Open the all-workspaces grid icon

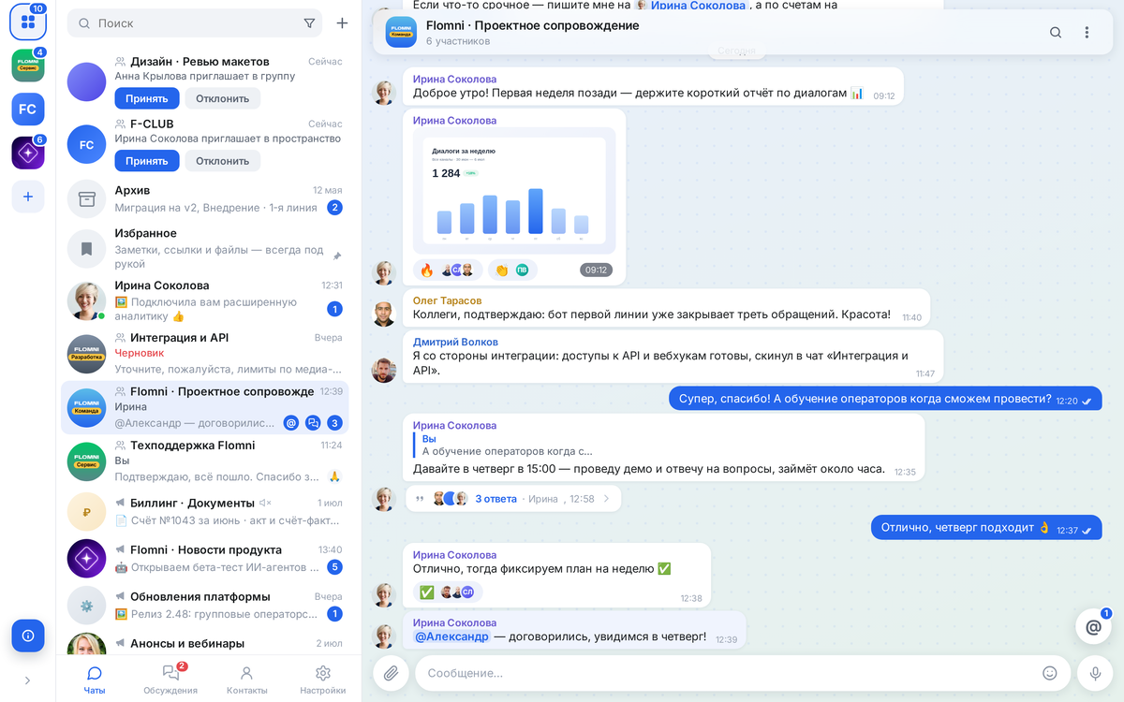coord(27,22)
